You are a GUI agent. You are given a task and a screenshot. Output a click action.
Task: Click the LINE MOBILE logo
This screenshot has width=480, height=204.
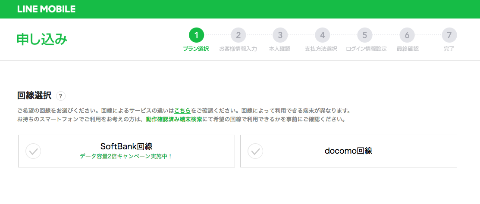46,9
